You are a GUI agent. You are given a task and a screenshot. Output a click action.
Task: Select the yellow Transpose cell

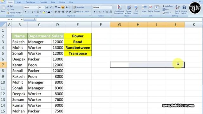78,54
